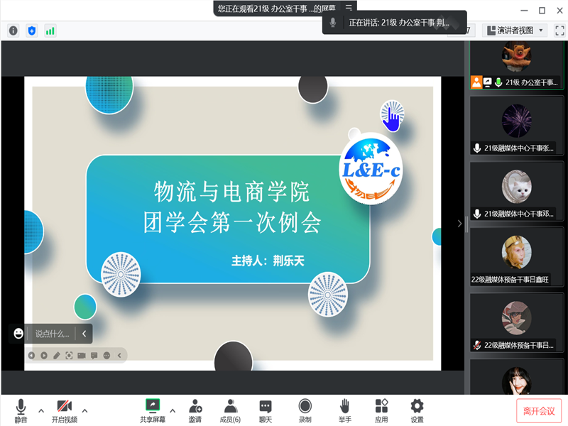
Task: Open the 聊天 chat panel
Action: 266,410
